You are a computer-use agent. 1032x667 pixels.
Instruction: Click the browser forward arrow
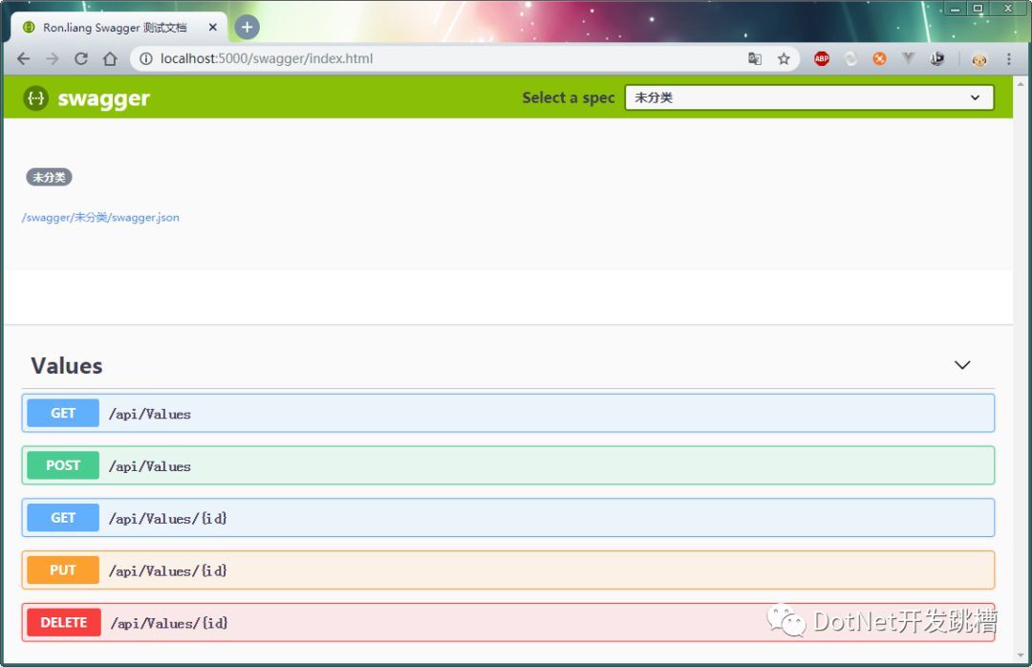pos(52,58)
